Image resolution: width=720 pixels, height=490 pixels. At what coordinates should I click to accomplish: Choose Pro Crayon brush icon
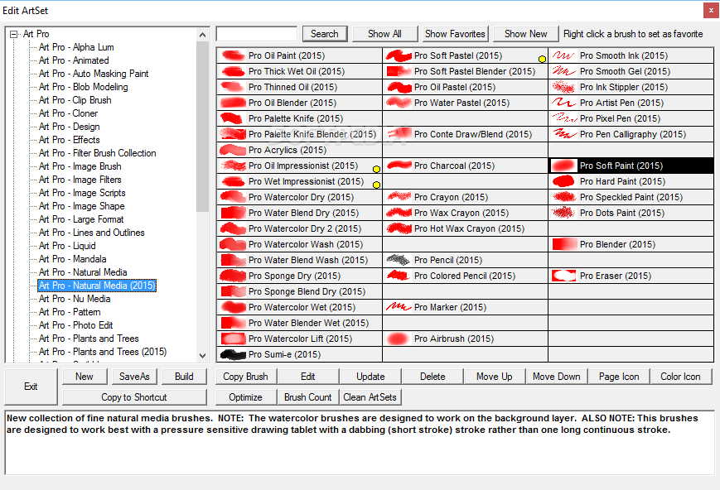pos(399,197)
